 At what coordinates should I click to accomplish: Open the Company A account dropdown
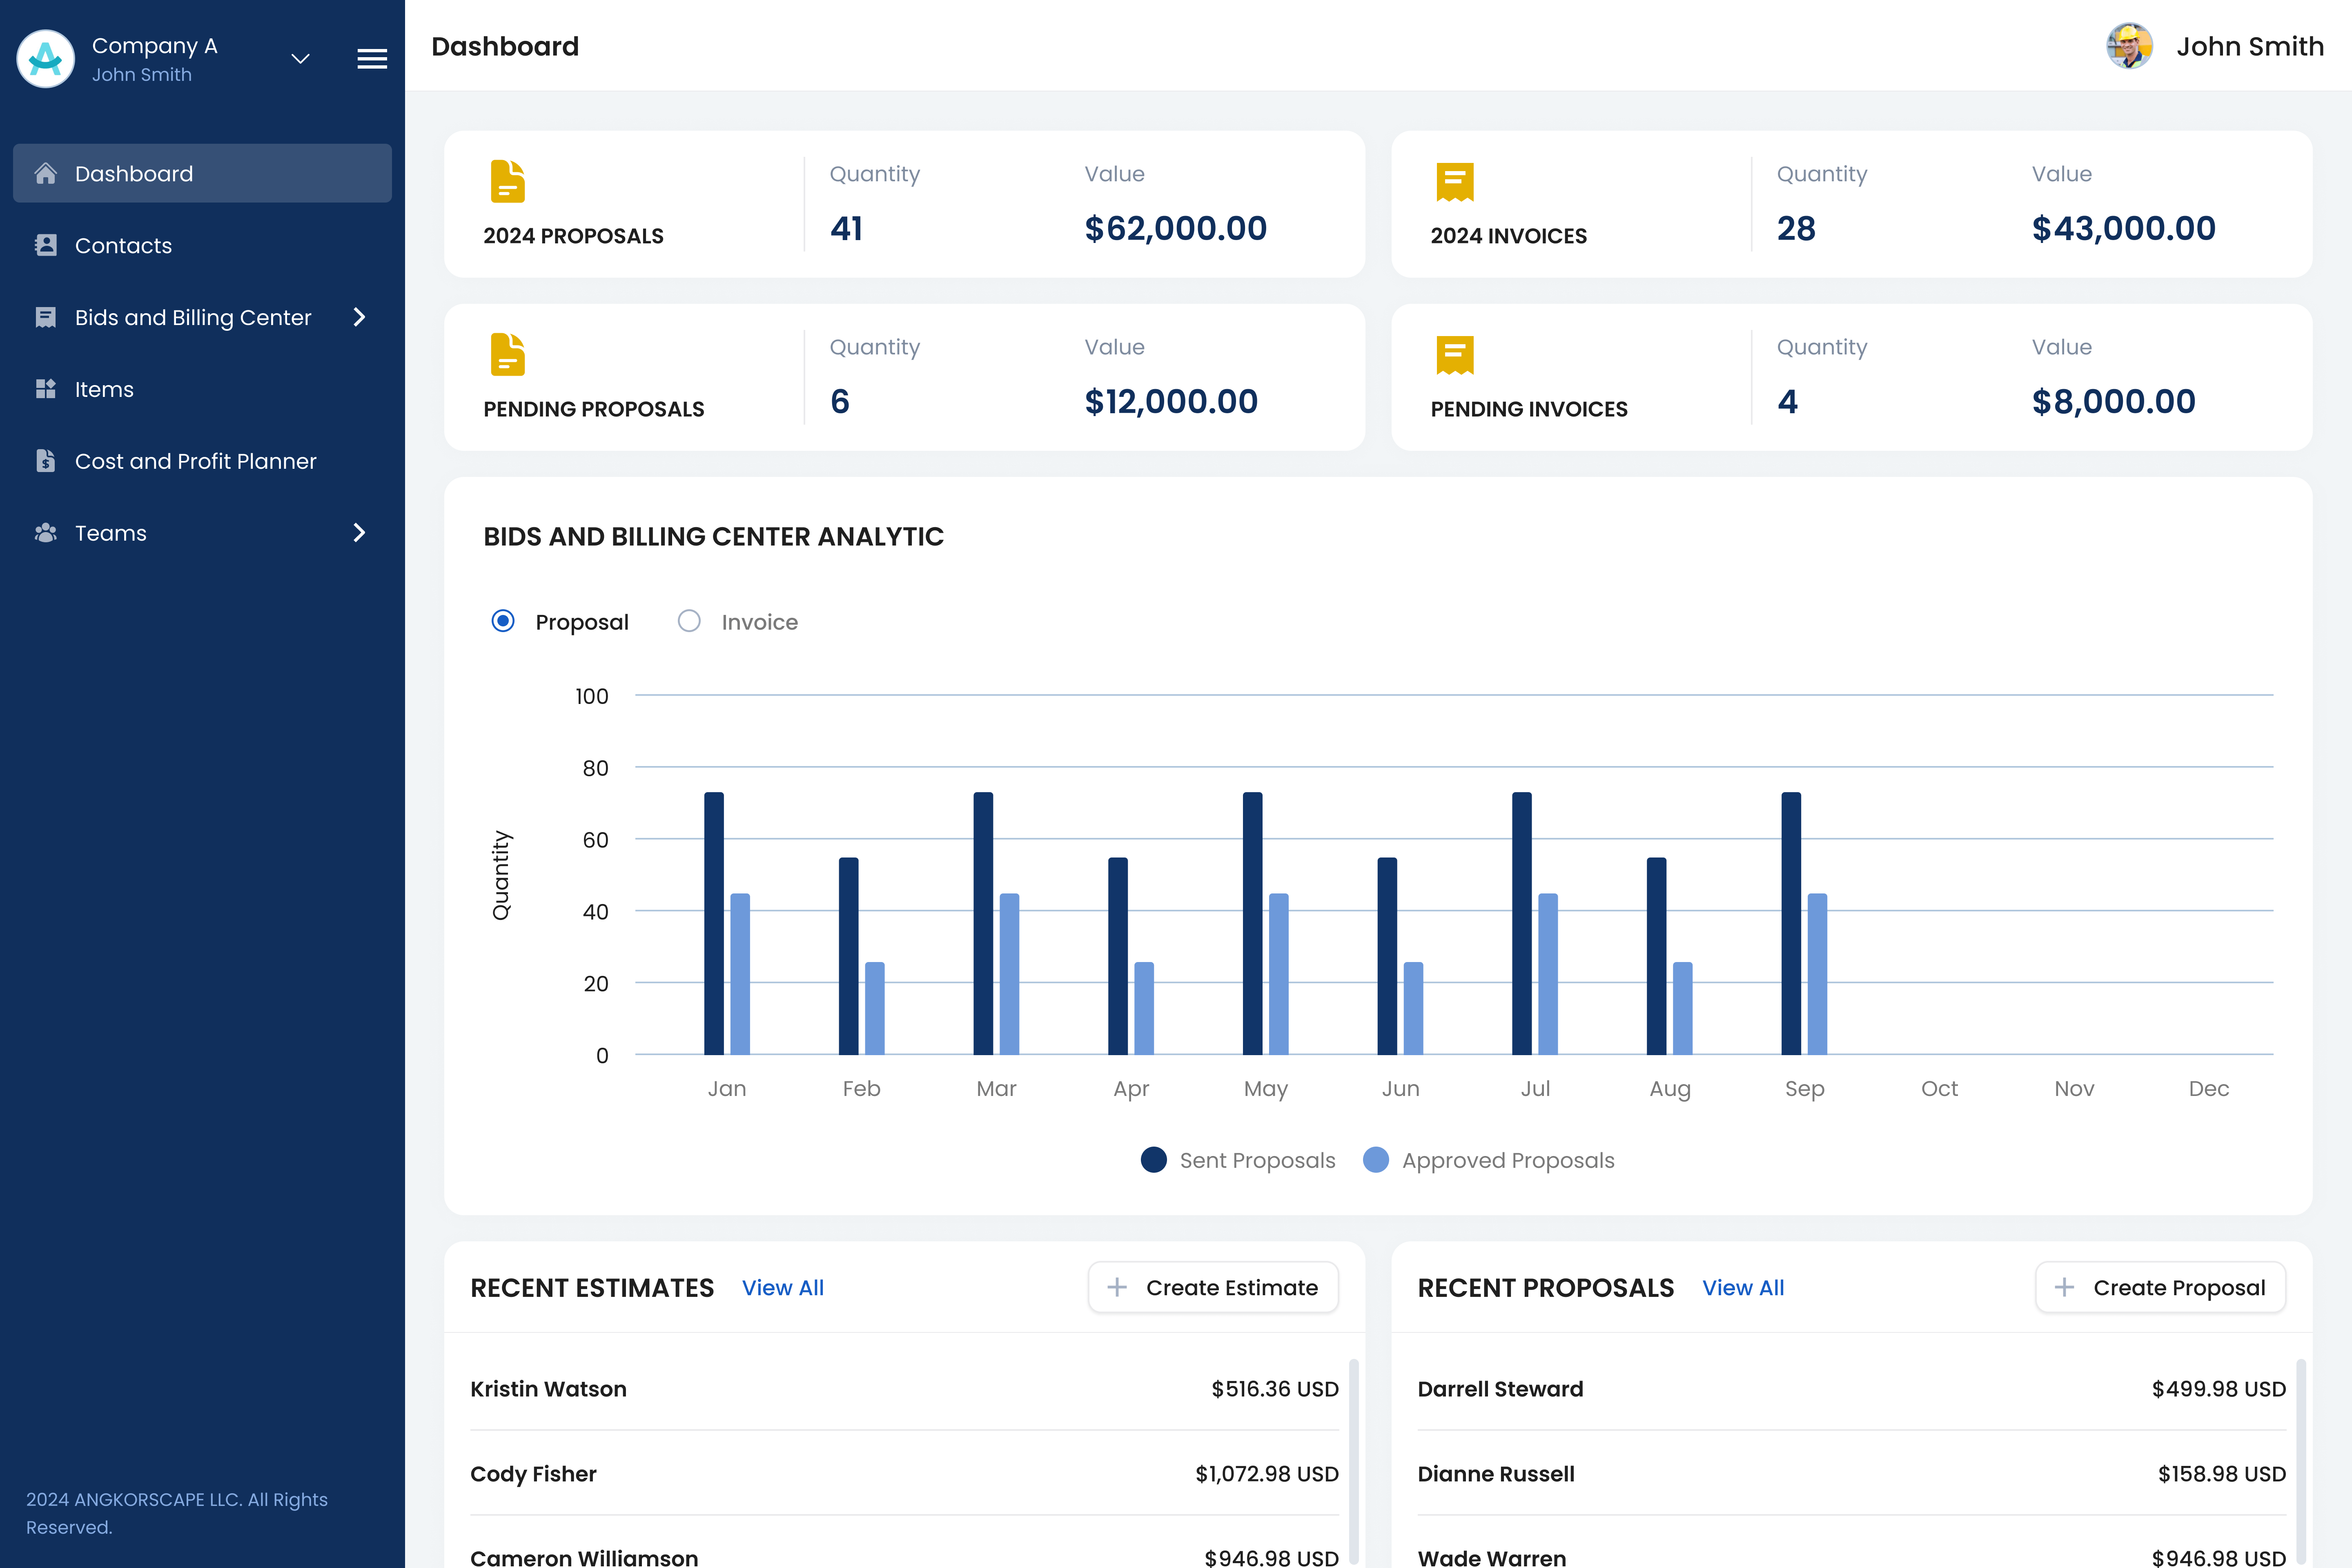pos(300,59)
